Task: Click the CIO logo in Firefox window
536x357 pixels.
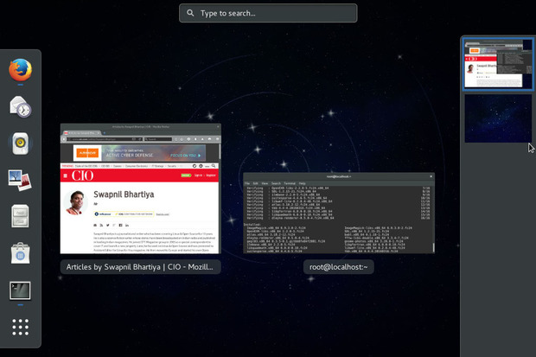Action: (x=82, y=175)
